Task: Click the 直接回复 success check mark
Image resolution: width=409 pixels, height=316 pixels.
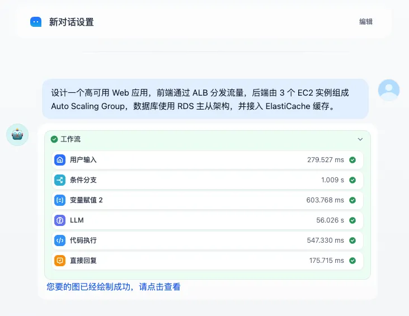Action: coord(352,261)
